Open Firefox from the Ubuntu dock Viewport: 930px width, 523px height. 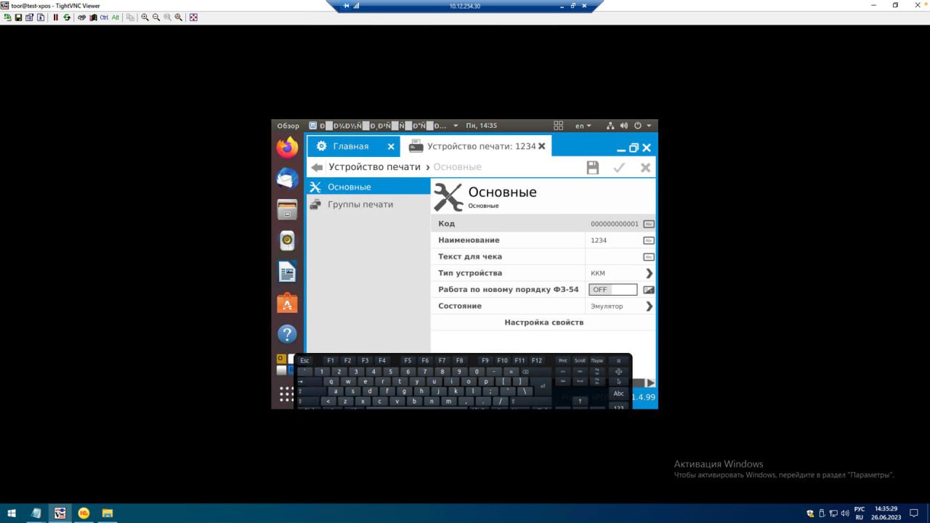[x=287, y=147]
